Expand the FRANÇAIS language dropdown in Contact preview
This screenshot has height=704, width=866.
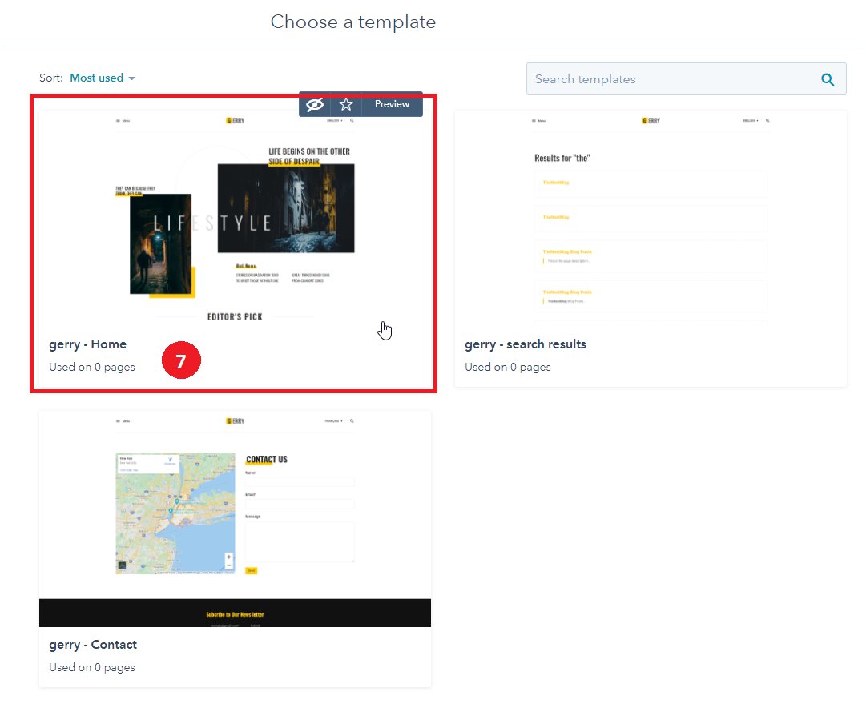[333, 420]
